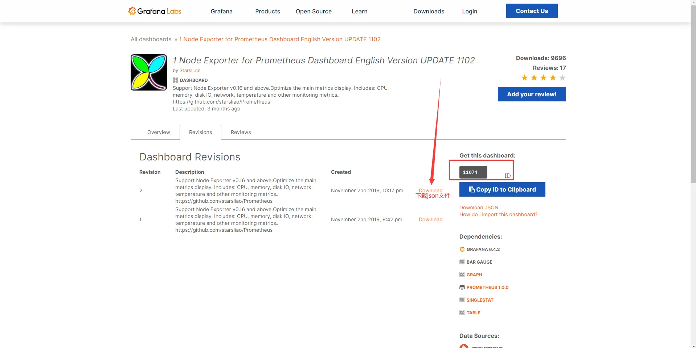Switch to the Overview tab
The image size is (696, 348).
click(x=159, y=133)
